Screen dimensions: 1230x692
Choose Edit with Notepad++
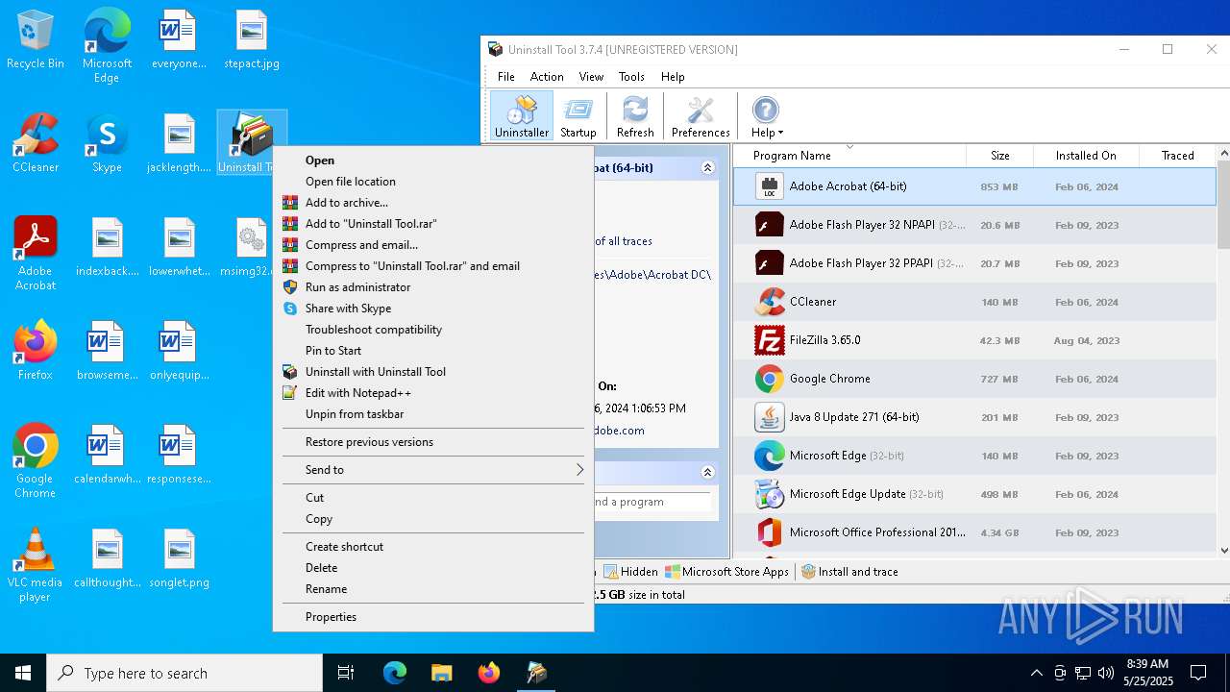[x=433, y=393]
